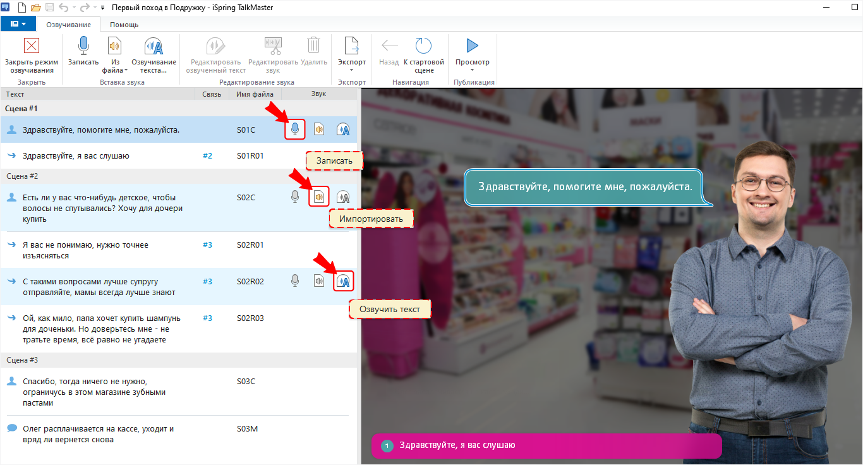Record audio for the S02C row
Screen dimensions: 863x465
[294, 197]
